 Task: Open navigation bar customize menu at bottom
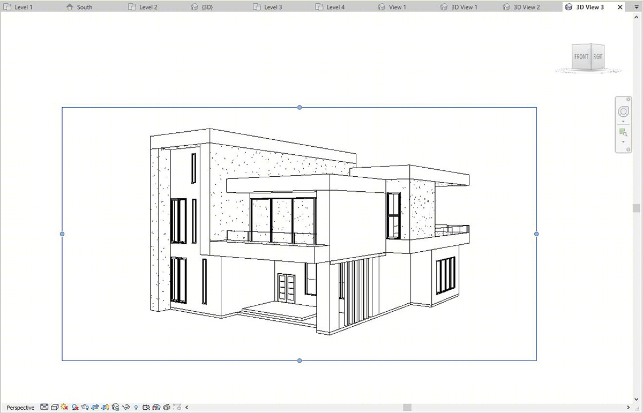tap(628, 149)
